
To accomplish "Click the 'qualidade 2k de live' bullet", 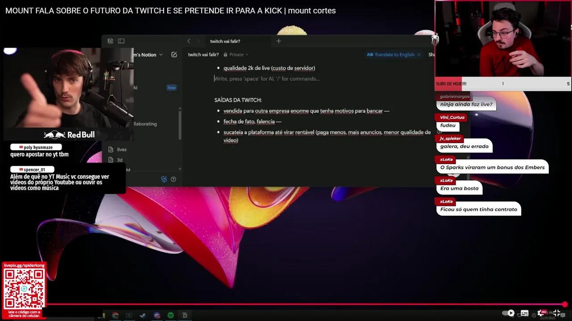I will (x=269, y=68).
